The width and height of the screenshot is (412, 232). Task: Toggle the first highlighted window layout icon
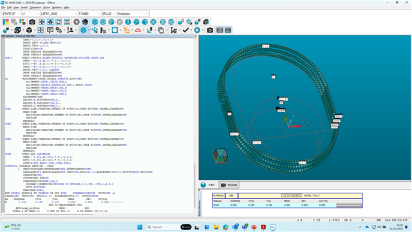point(220,30)
